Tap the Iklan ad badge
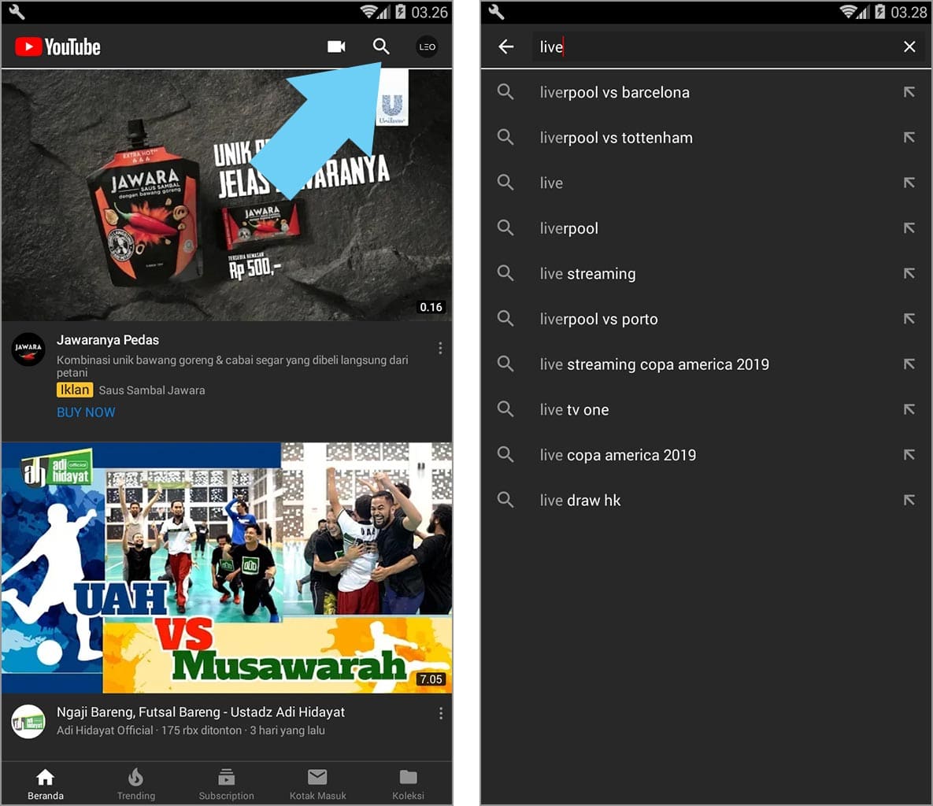Screen dimensions: 933x806 coord(74,390)
